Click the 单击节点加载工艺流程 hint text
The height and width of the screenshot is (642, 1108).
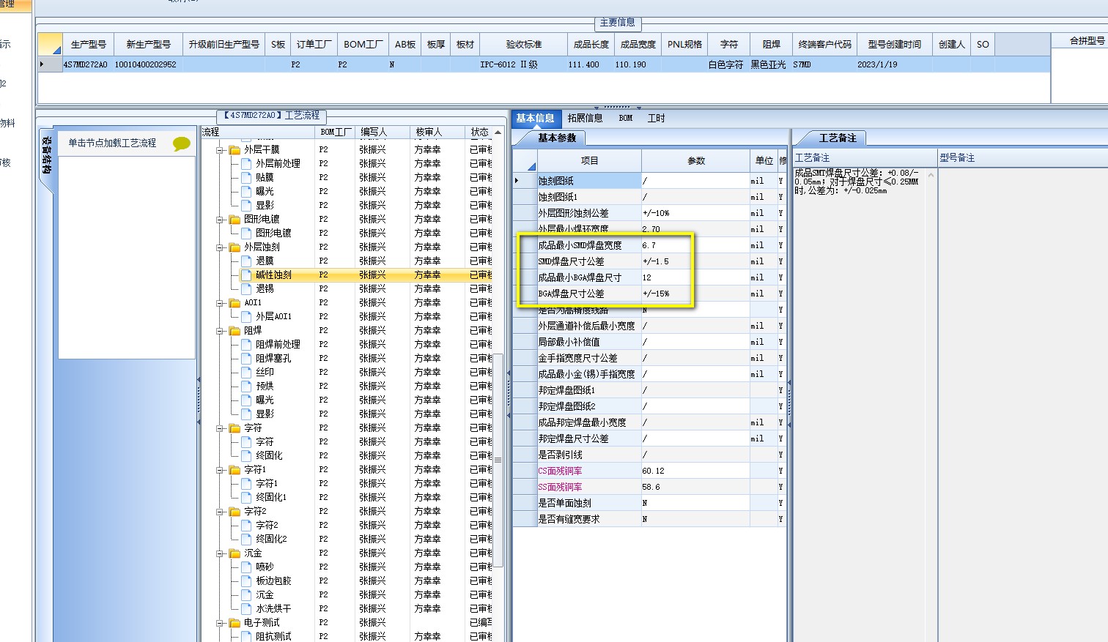click(x=112, y=143)
